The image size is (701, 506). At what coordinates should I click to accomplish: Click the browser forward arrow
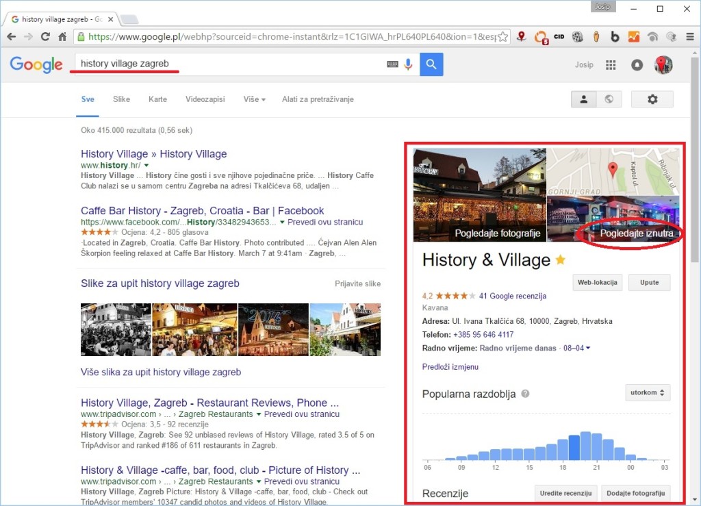(28, 37)
